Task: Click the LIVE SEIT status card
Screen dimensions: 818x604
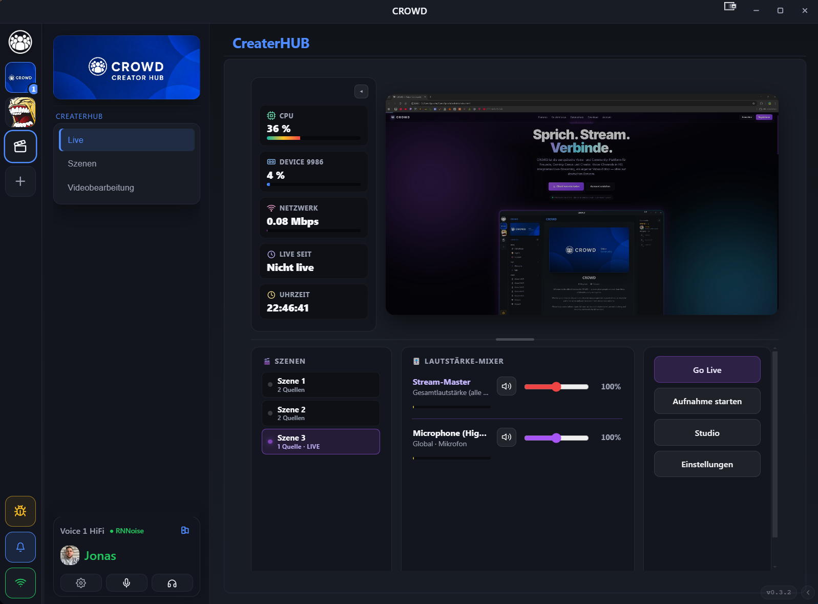Action: (313, 261)
